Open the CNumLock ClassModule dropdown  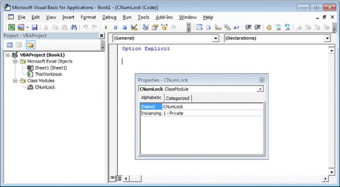tap(260, 89)
